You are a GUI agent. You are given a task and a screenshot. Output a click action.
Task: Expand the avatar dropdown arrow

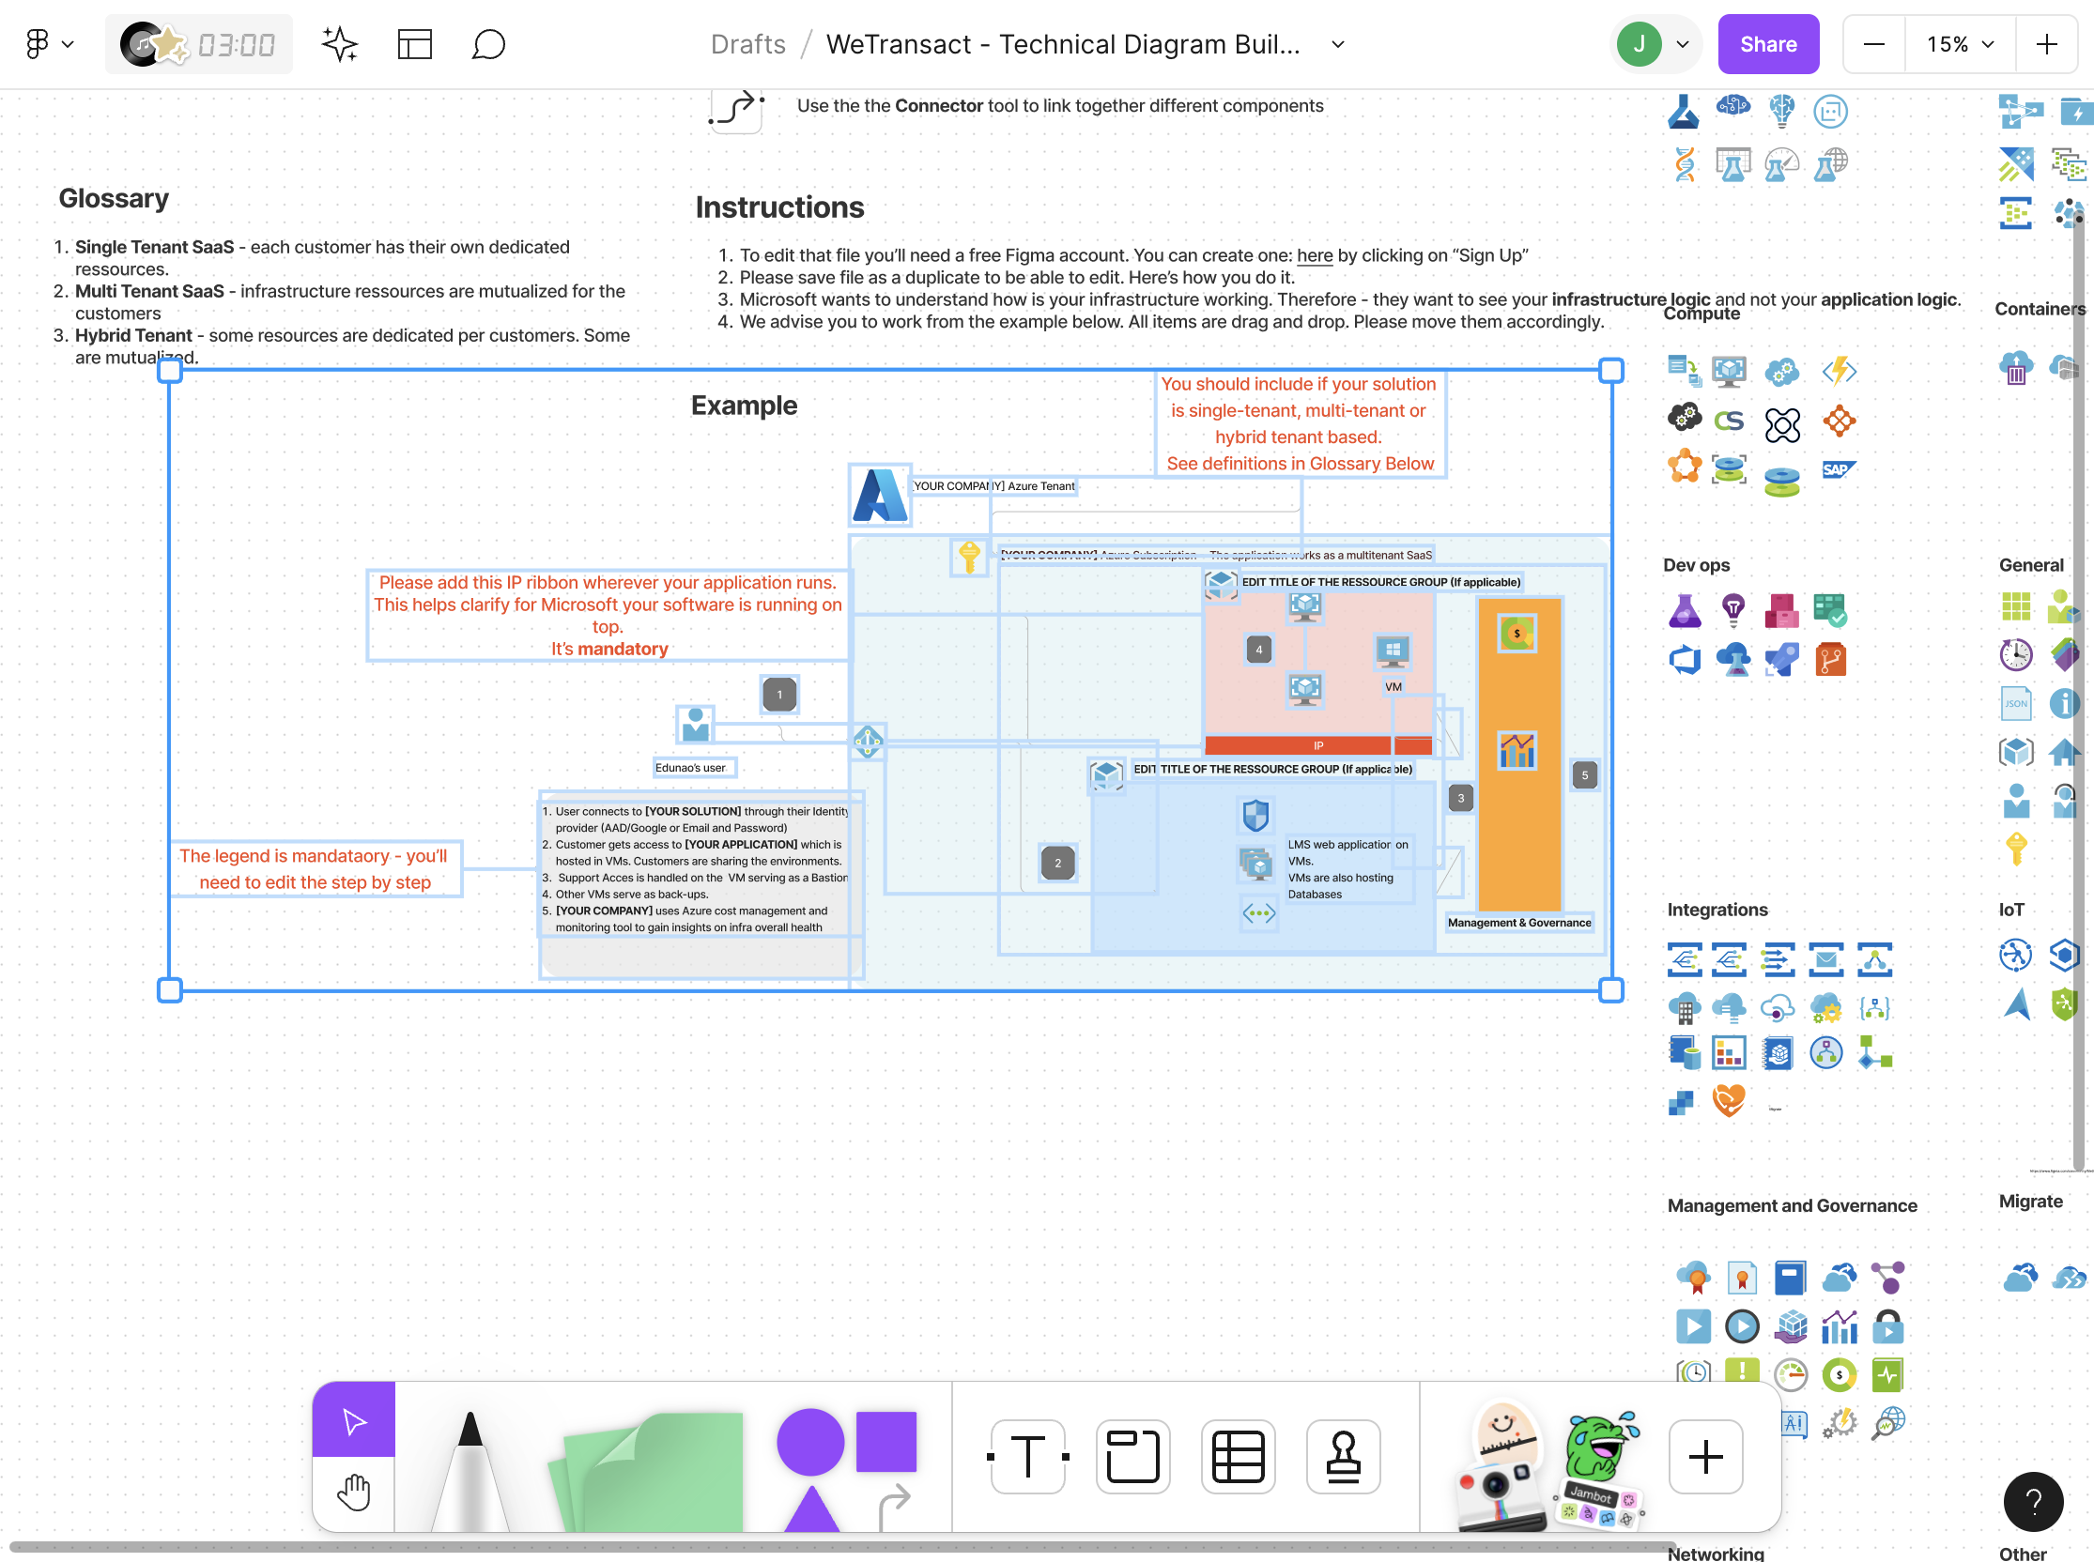point(1683,44)
